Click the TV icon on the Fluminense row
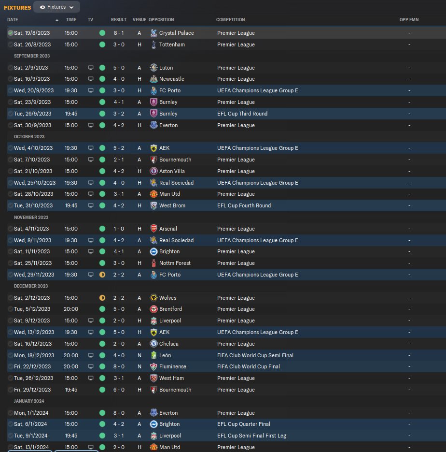 [x=91, y=366]
